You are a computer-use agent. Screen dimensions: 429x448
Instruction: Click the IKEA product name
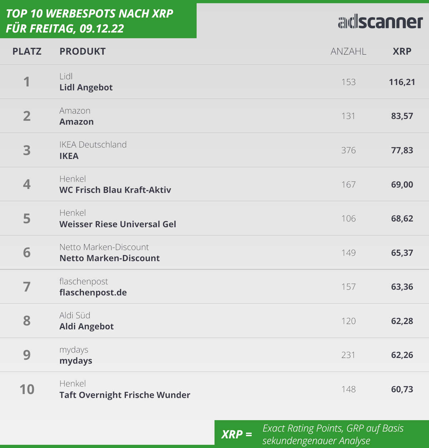pos(69,156)
